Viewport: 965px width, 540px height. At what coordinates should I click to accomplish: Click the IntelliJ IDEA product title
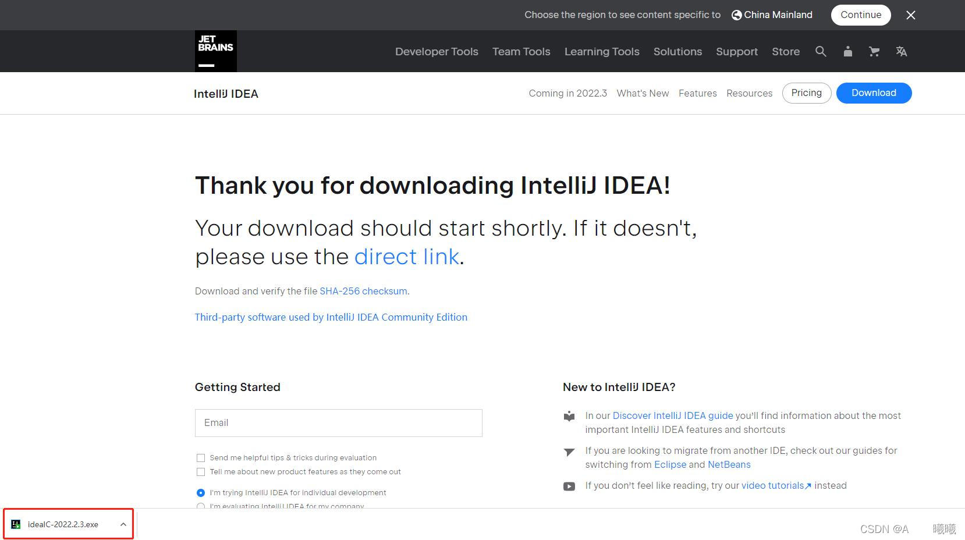[226, 94]
